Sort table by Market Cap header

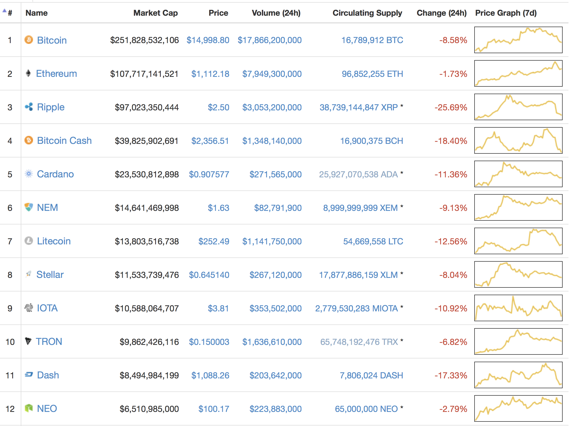(x=155, y=13)
